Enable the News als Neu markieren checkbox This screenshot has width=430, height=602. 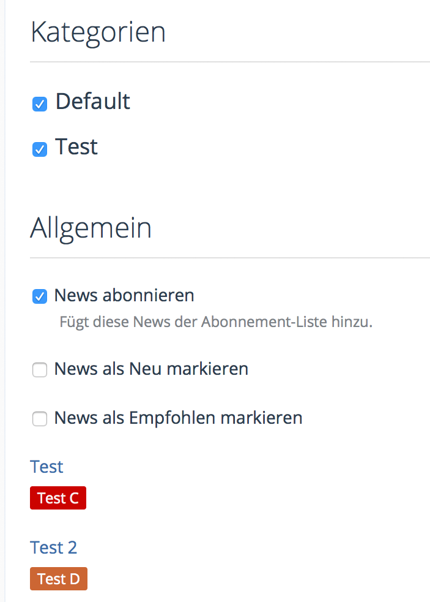(40, 370)
